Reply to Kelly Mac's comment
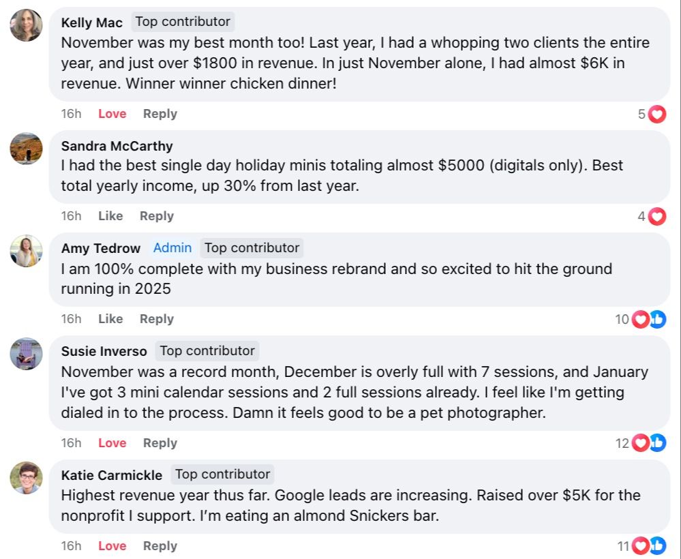The image size is (681, 559). (x=160, y=114)
